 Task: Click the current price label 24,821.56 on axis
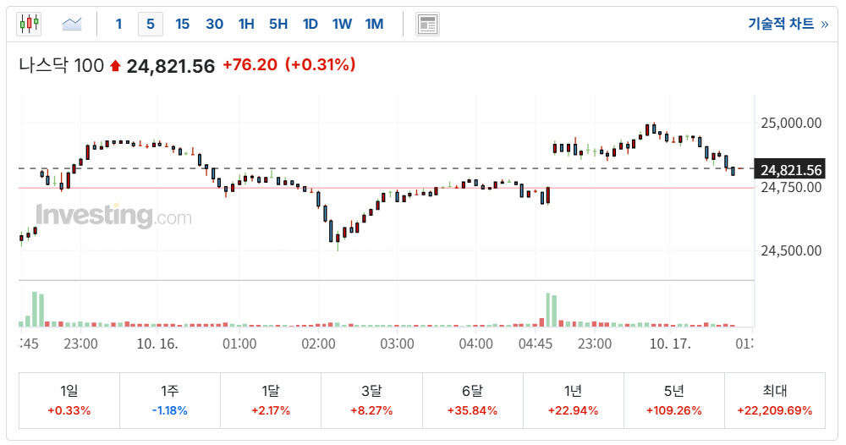(790, 170)
